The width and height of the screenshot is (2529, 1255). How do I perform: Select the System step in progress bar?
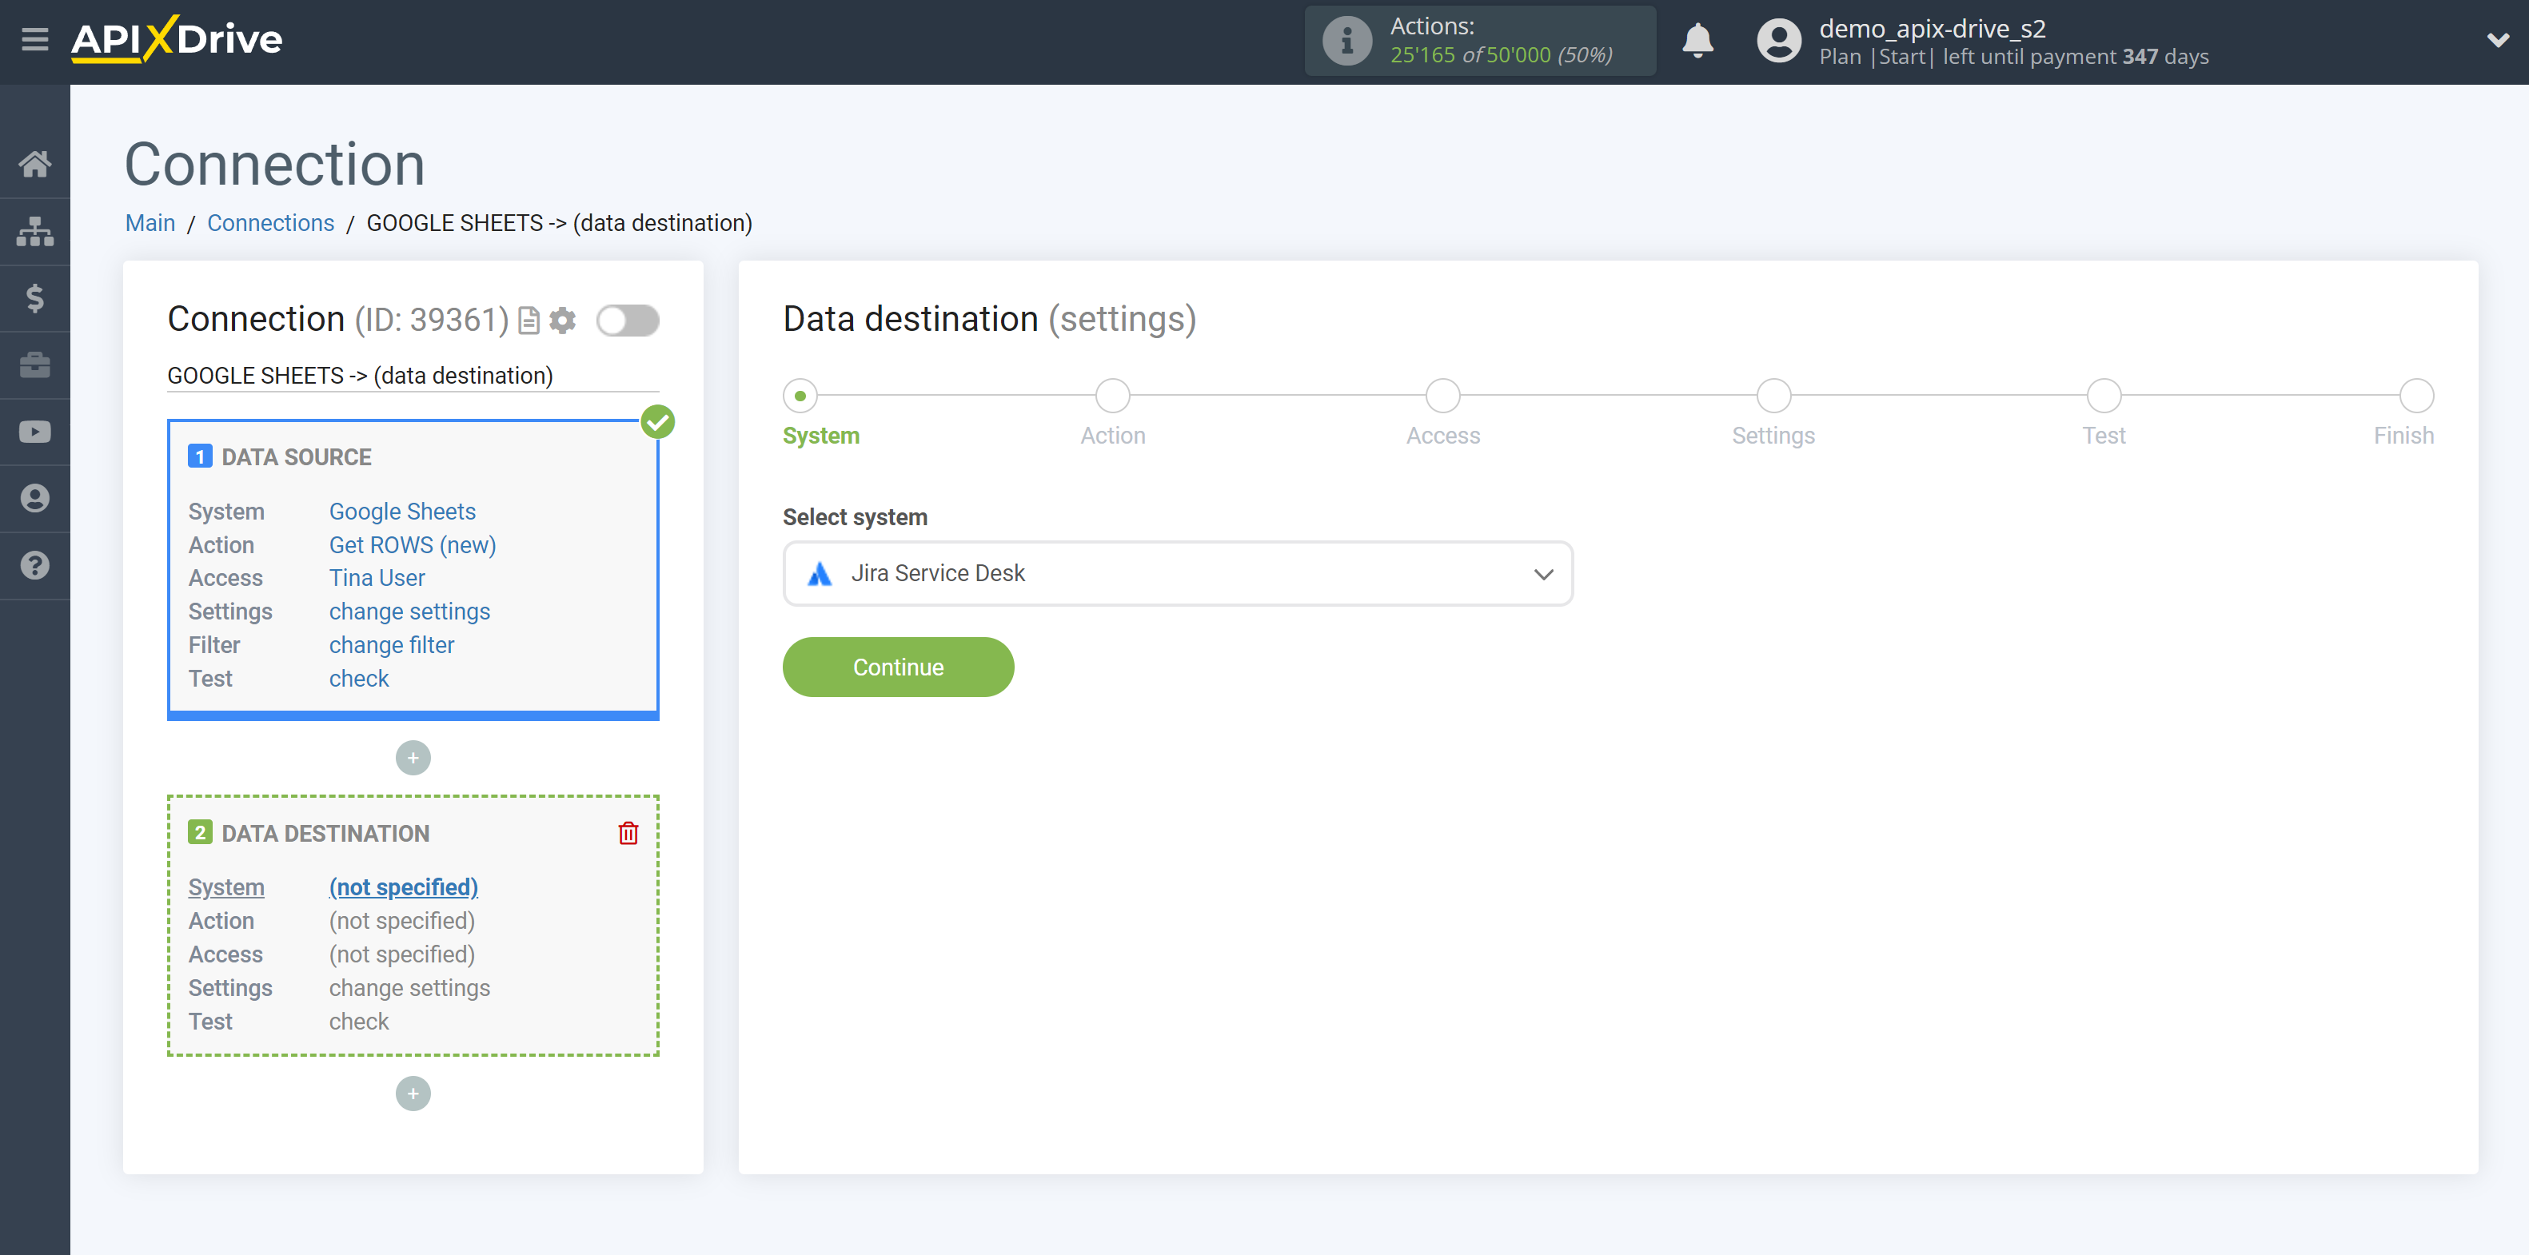(802, 392)
